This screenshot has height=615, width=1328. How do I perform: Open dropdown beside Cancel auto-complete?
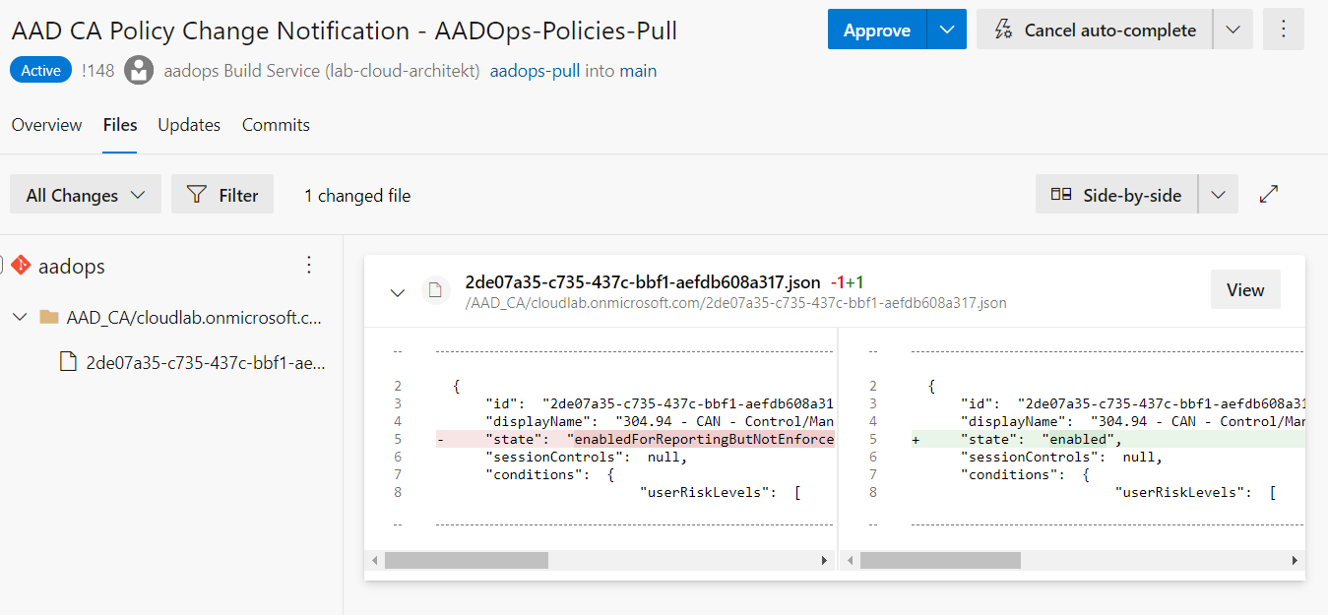[1233, 30]
